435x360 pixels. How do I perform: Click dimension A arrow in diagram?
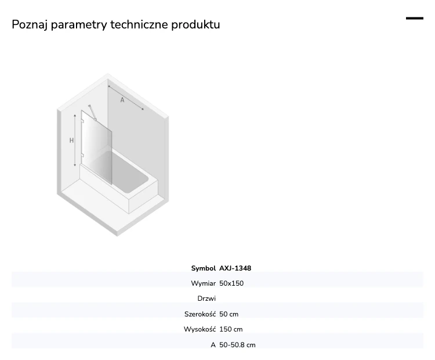(x=126, y=98)
